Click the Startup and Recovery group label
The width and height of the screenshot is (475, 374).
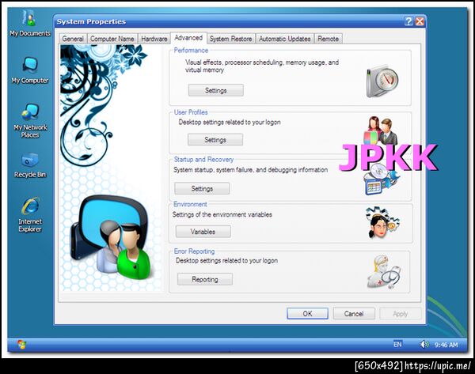(203, 160)
